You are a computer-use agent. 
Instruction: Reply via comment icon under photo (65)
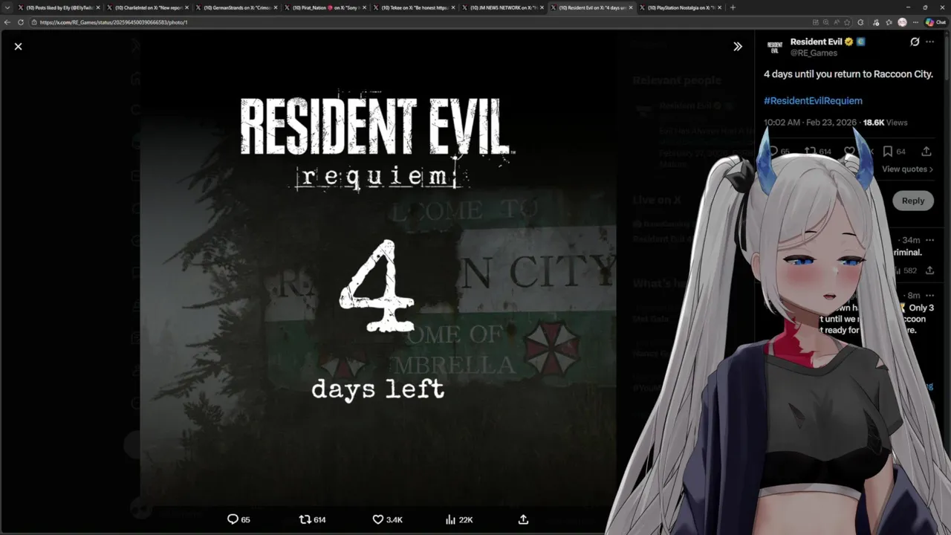click(238, 519)
